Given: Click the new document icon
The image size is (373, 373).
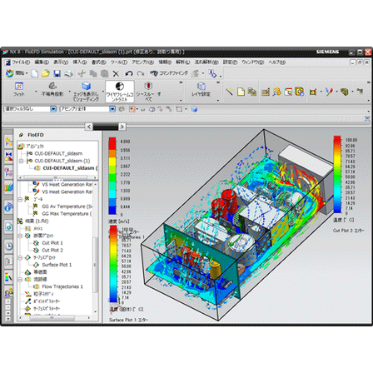Looking at the screenshot, I should coord(34,73).
